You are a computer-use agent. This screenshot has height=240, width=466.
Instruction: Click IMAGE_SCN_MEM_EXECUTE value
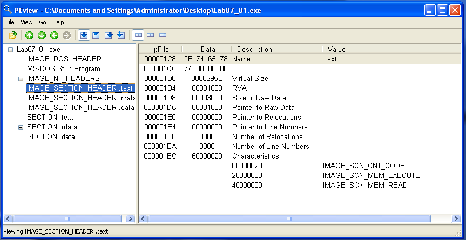[x=371, y=176]
